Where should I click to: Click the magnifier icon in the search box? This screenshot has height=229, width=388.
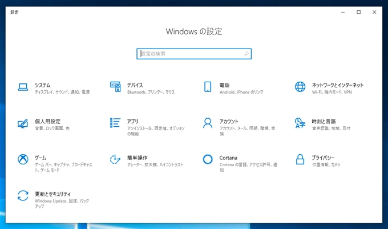[246, 54]
